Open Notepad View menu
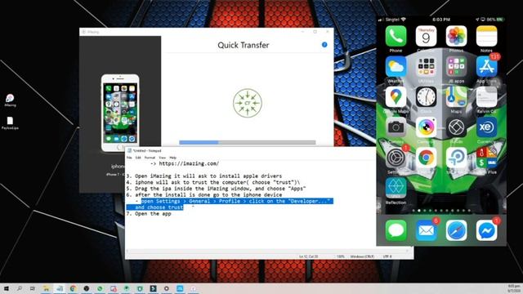Screen dimensions: 523x294 point(163,158)
